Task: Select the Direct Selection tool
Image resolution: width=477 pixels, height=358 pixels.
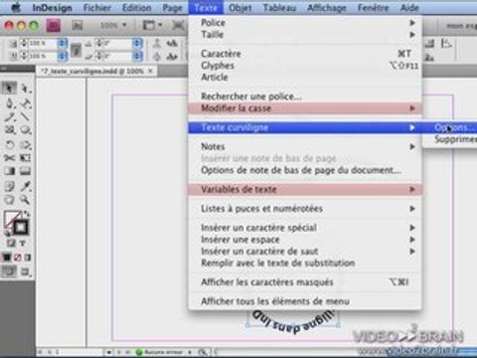Action: pyautogui.click(x=25, y=89)
